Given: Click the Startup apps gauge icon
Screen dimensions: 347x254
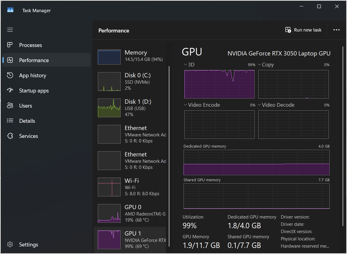Looking at the screenshot, I should (x=10, y=90).
